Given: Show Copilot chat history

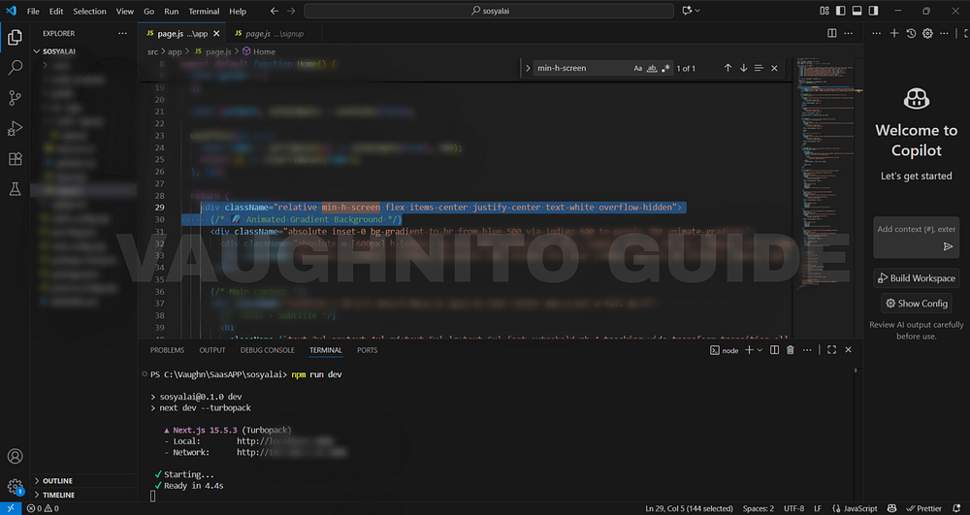Looking at the screenshot, I should pyautogui.click(x=911, y=33).
